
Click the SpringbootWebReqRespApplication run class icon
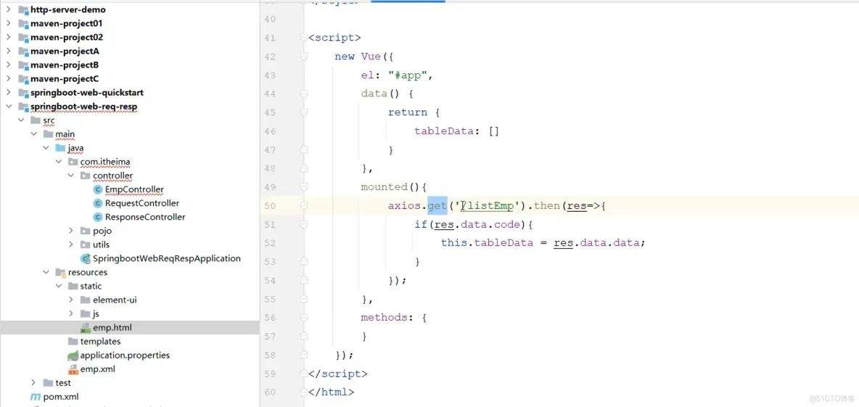point(86,258)
